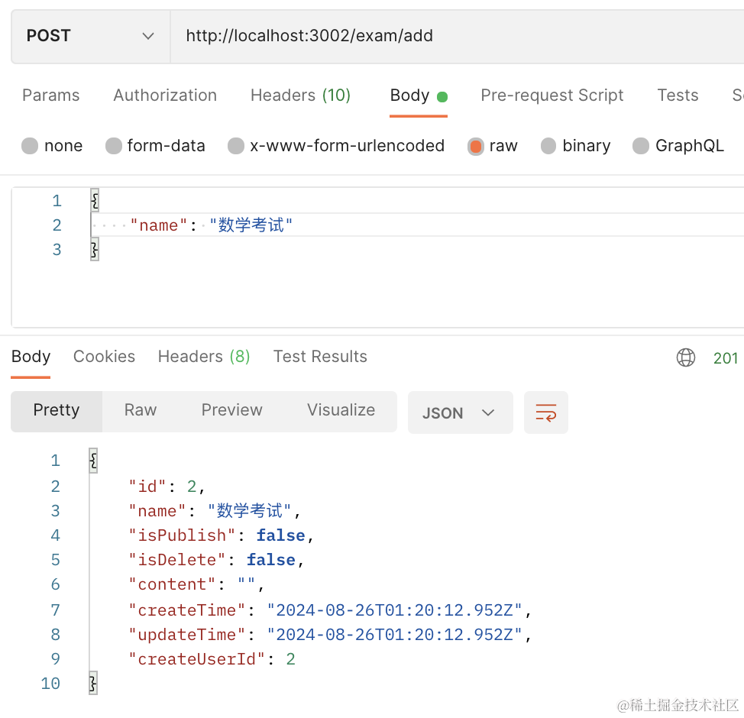Open the JSON response format dropdown
Image resolution: width=744 pixels, height=718 pixels.
point(460,412)
